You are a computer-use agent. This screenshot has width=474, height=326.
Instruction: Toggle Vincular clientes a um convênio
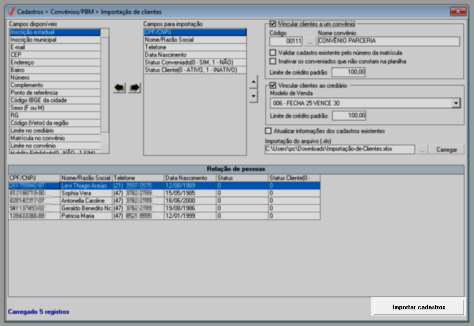click(x=273, y=24)
